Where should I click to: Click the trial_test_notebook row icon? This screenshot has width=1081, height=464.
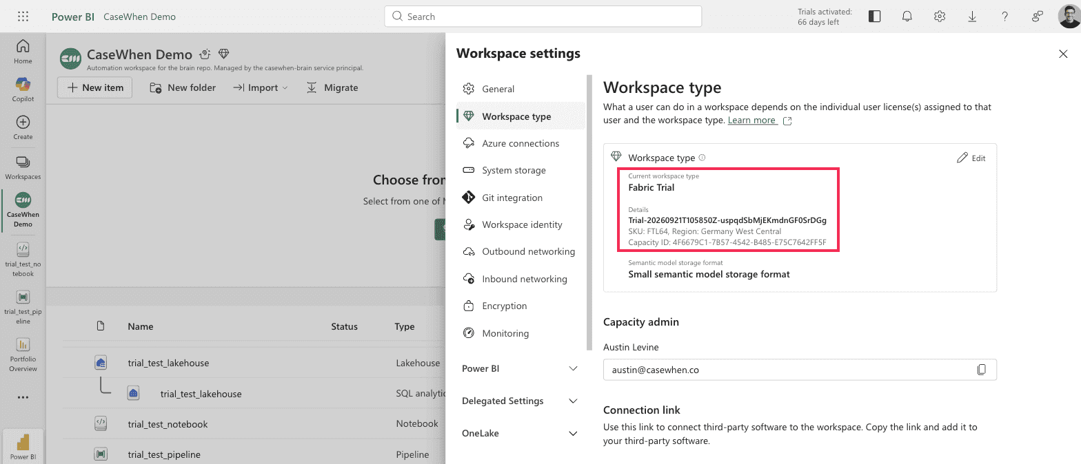coord(101,424)
